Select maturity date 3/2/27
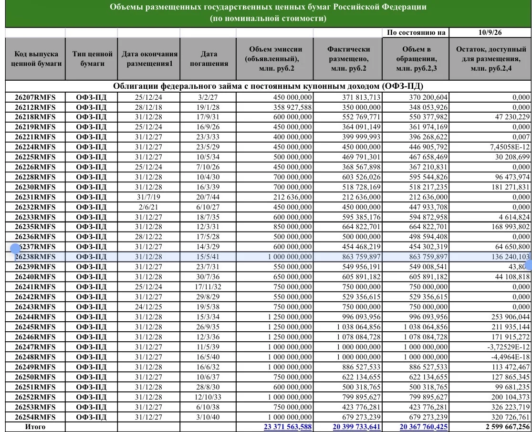532x432 pixels. pyautogui.click(x=208, y=97)
